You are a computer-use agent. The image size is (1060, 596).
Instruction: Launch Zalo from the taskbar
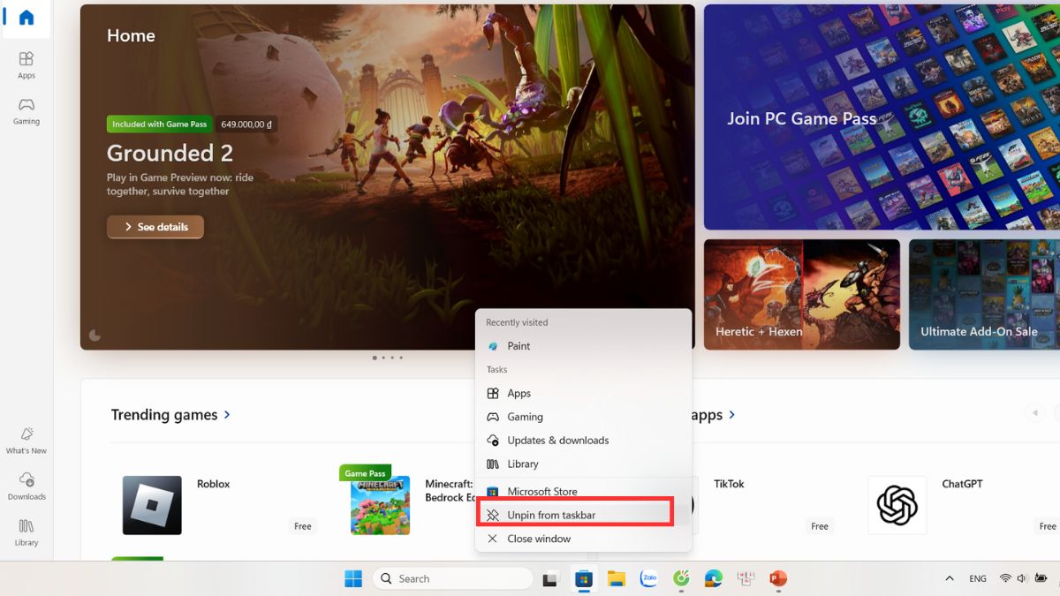[x=648, y=579]
